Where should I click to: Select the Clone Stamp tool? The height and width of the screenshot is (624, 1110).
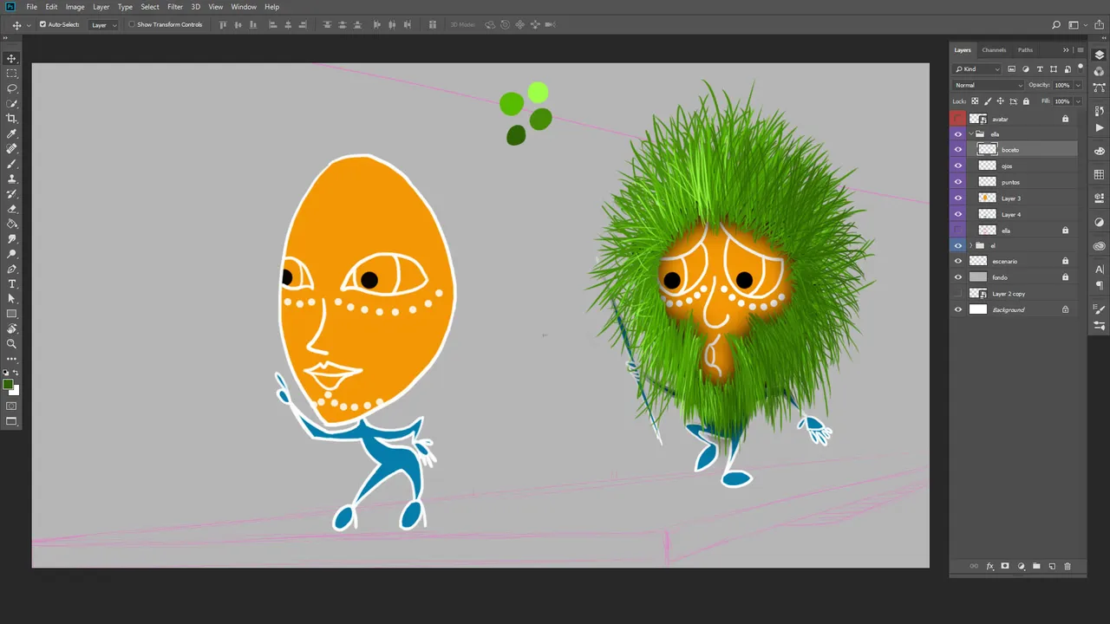coord(11,179)
